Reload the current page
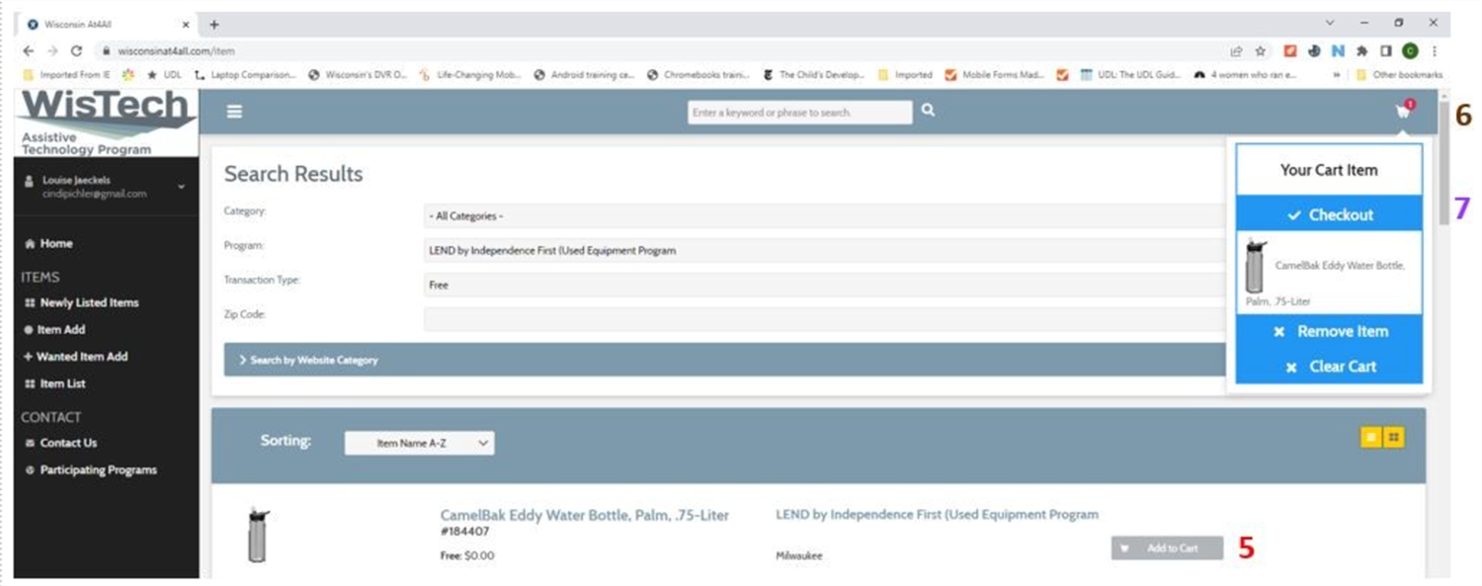Viewport: 1482px width, 586px height. coord(77,50)
